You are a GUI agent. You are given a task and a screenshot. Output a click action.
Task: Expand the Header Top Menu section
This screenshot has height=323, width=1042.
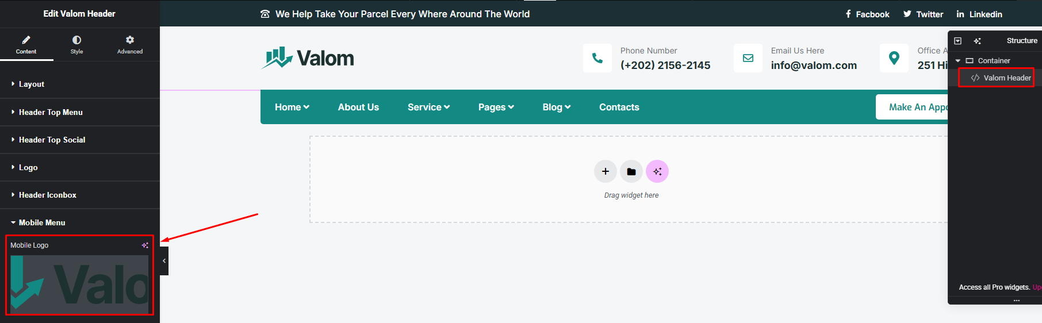(51, 112)
